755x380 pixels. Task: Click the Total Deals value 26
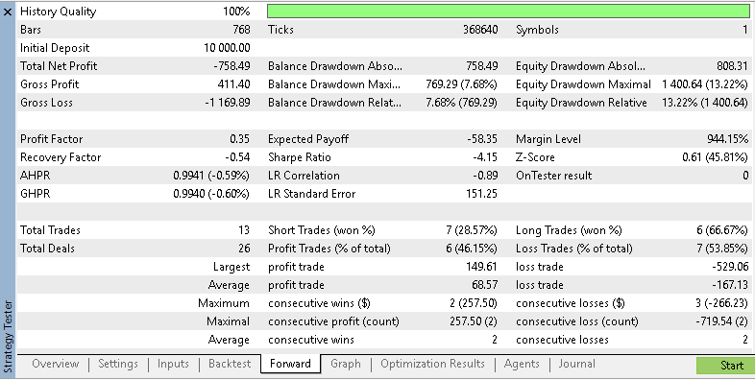(244, 249)
